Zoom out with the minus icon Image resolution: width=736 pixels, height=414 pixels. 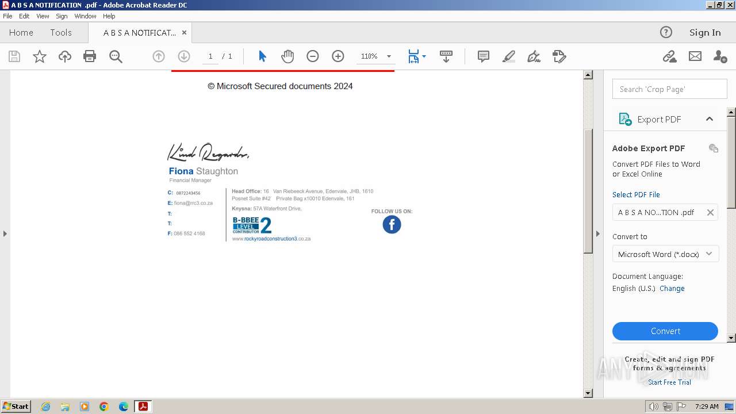[313, 56]
